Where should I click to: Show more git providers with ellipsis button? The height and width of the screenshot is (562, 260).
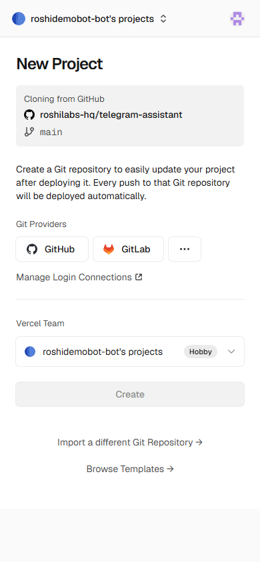click(185, 249)
